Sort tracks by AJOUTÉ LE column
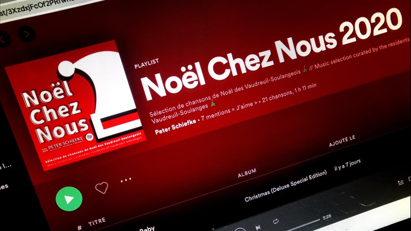This screenshot has height=231, width=411. click(342, 141)
